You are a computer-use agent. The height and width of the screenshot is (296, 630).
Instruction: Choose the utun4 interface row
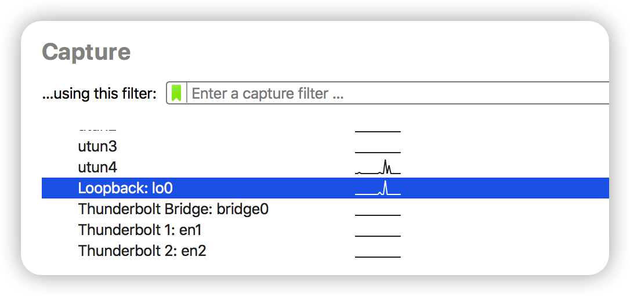click(97, 168)
